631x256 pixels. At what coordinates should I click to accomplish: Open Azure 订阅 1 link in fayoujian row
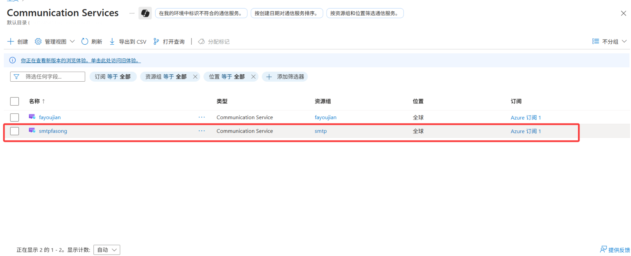(526, 117)
